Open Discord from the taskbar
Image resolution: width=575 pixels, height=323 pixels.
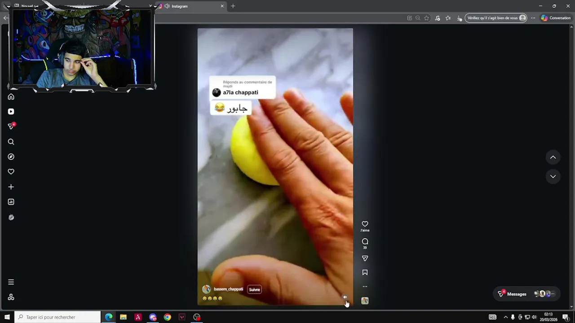[153, 317]
